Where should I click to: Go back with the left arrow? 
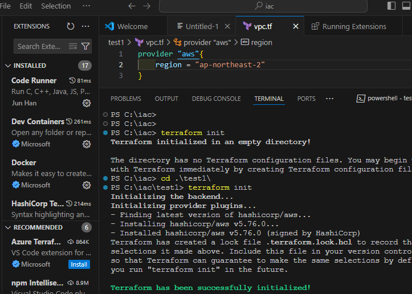click(132, 6)
